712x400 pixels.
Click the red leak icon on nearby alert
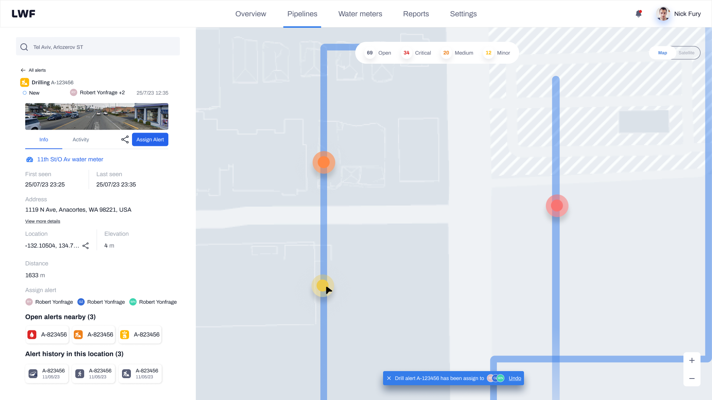(x=32, y=335)
